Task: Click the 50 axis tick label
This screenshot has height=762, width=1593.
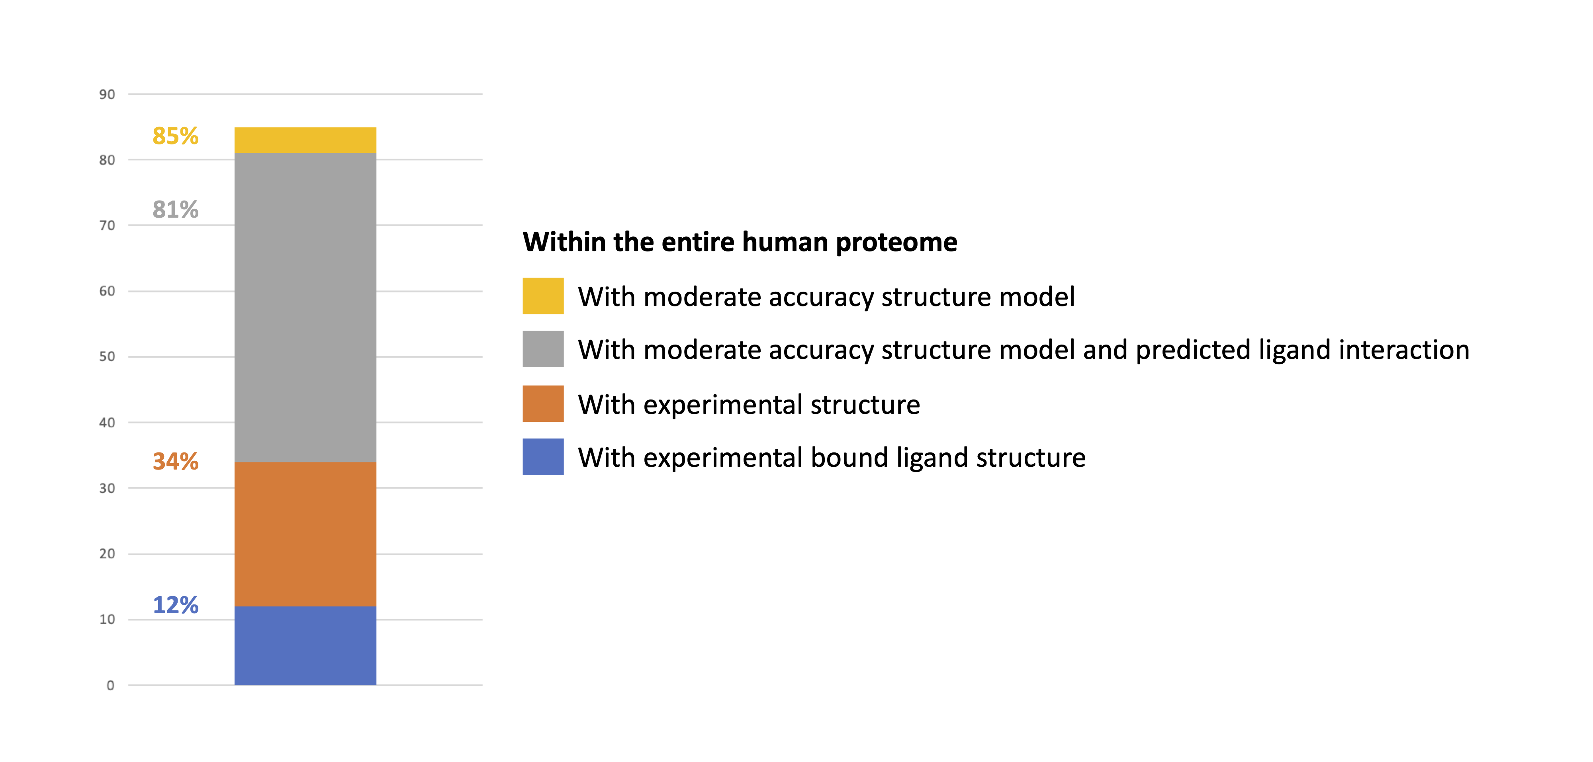Action: pyautogui.click(x=107, y=357)
